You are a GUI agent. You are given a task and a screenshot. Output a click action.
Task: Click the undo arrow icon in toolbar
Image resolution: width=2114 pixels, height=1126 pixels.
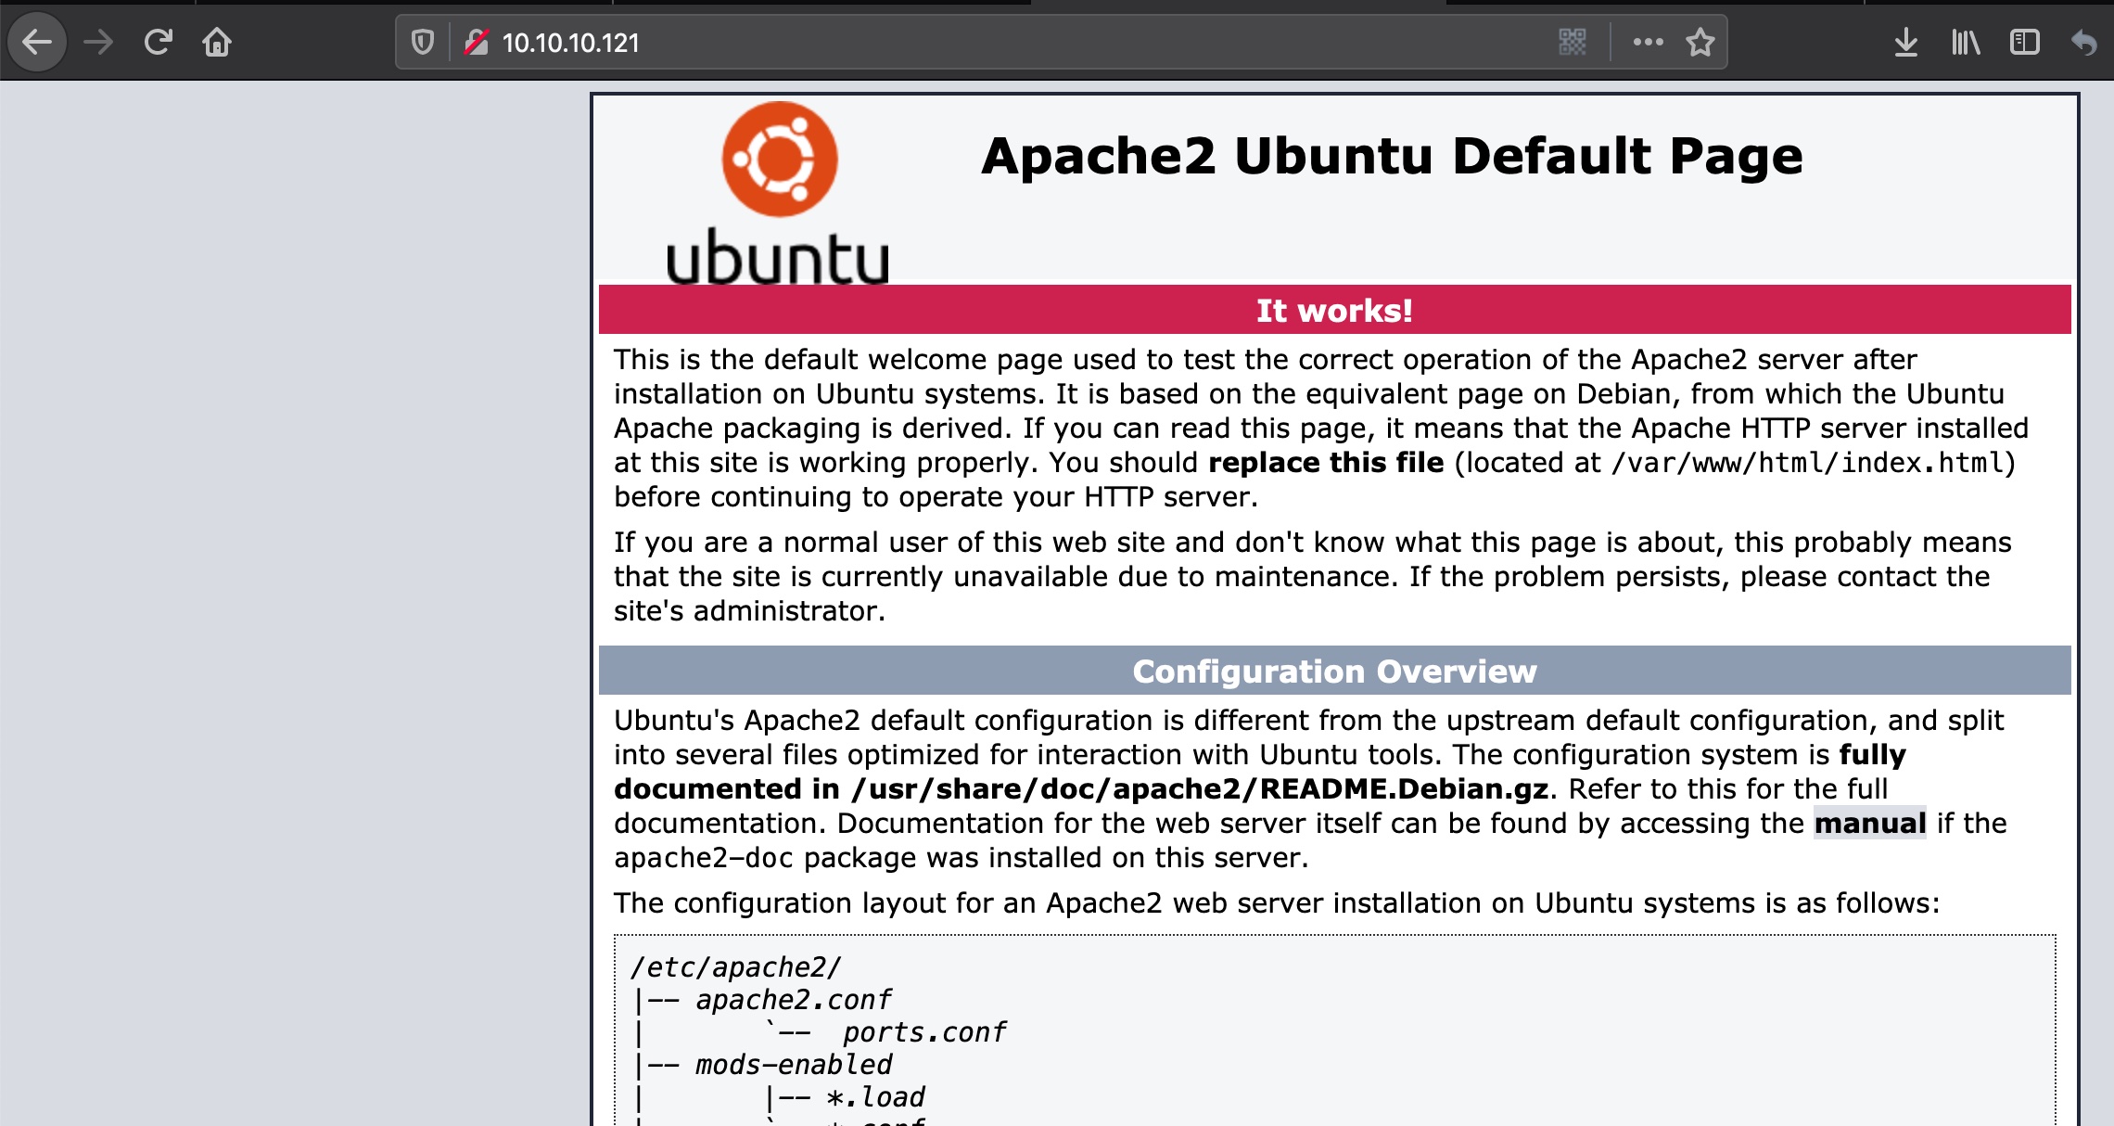(2083, 43)
